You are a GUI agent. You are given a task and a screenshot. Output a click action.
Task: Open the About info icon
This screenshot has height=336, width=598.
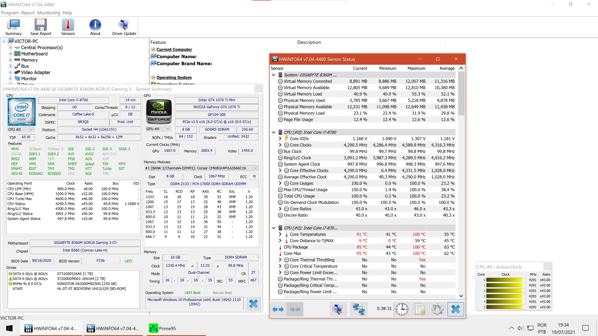click(x=95, y=27)
